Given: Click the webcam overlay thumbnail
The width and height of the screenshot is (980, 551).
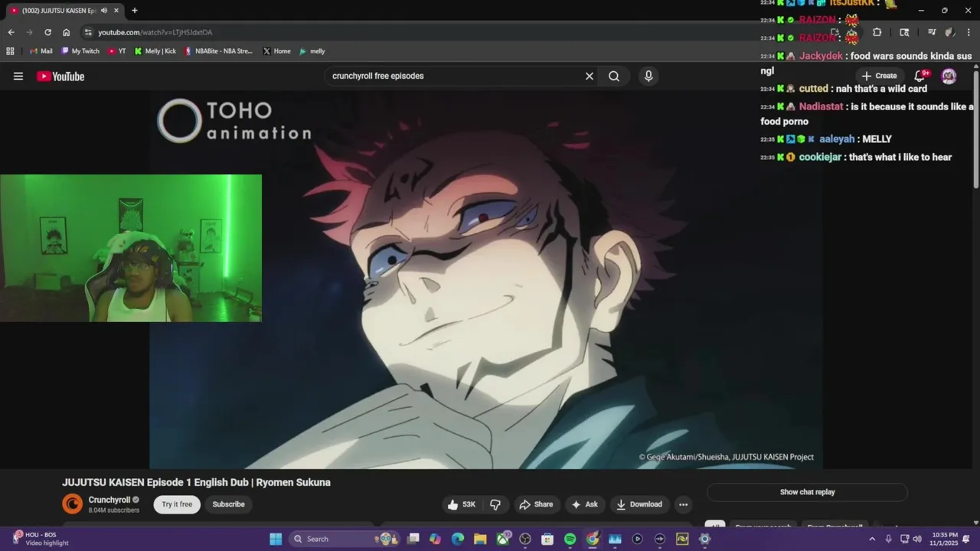Looking at the screenshot, I should pos(131,248).
